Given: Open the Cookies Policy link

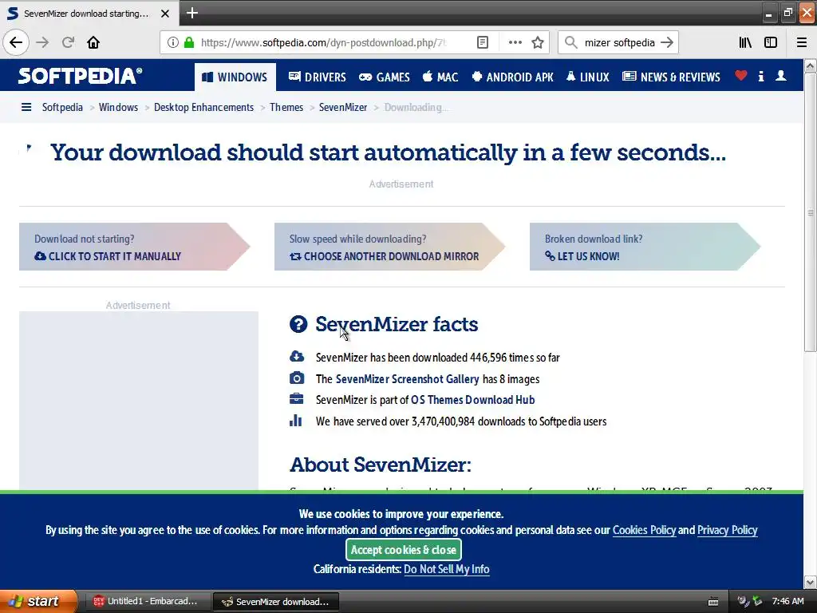Looking at the screenshot, I should point(644,530).
